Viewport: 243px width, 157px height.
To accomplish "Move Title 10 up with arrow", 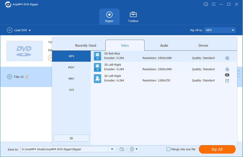I will pos(239,74).
